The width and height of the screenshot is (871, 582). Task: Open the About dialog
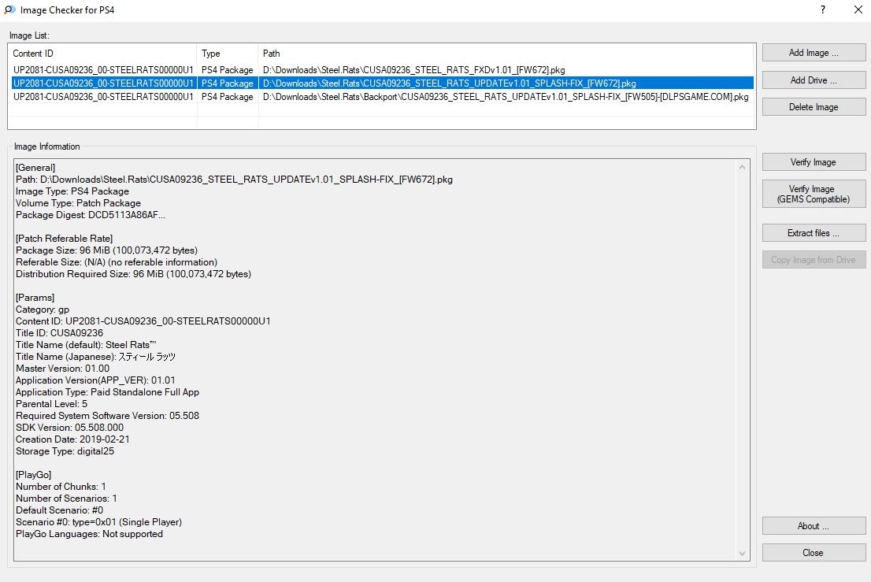coord(814,526)
